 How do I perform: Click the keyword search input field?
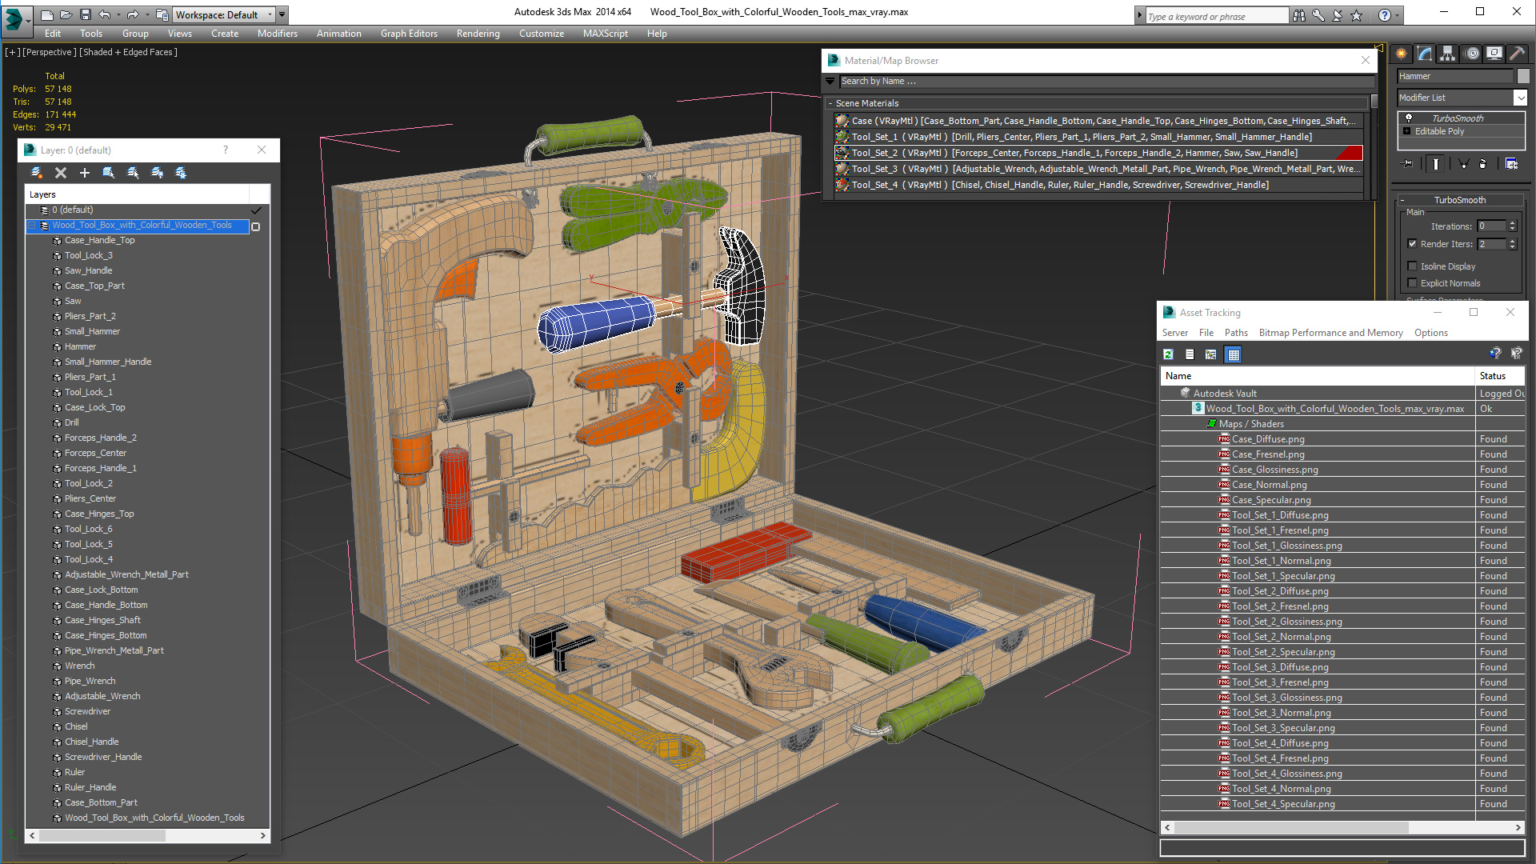click(x=1216, y=16)
